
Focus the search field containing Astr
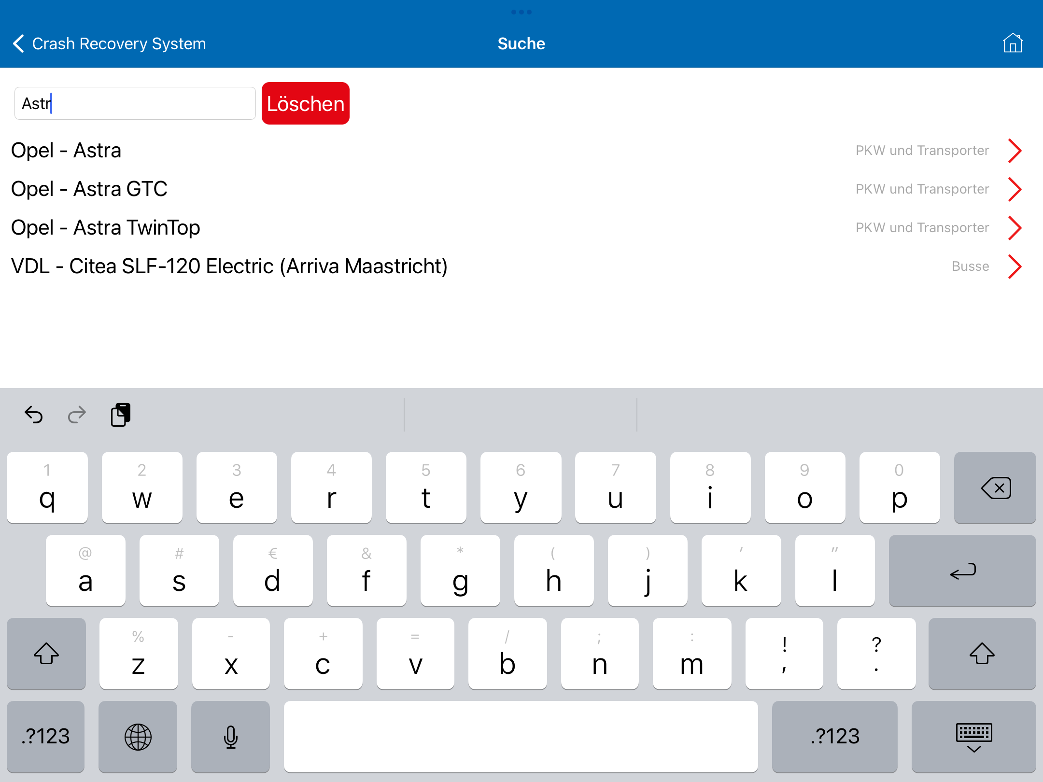point(135,103)
